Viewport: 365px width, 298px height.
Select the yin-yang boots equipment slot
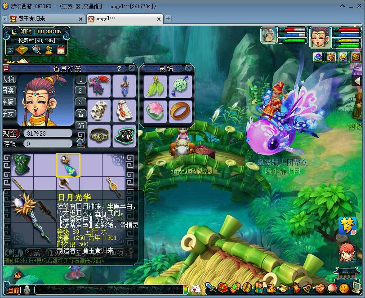pyautogui.click(x=124, y=136)
